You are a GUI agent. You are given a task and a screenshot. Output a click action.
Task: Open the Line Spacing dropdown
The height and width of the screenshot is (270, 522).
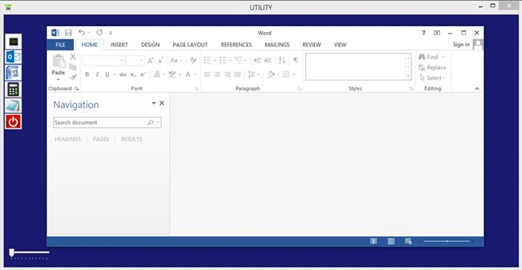point(253,74)
